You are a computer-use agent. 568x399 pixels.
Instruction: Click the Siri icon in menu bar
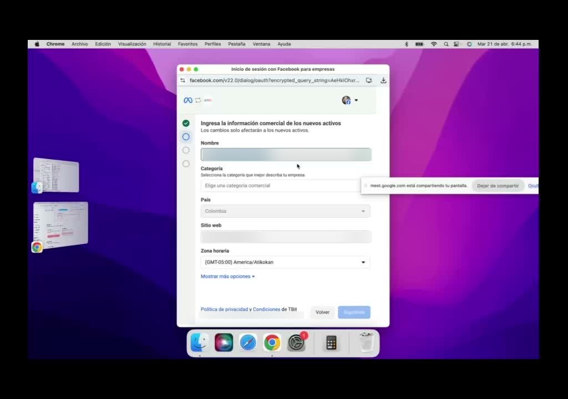[469, 44]
